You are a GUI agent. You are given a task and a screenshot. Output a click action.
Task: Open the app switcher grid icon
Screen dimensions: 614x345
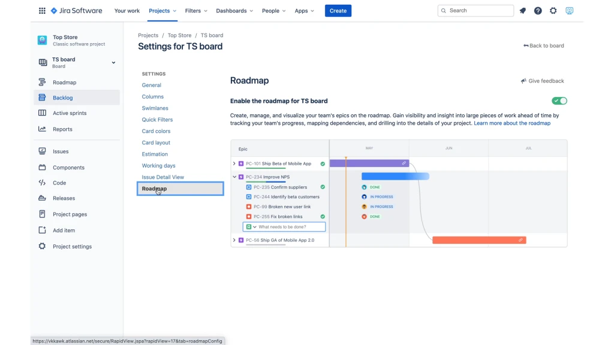42,11
